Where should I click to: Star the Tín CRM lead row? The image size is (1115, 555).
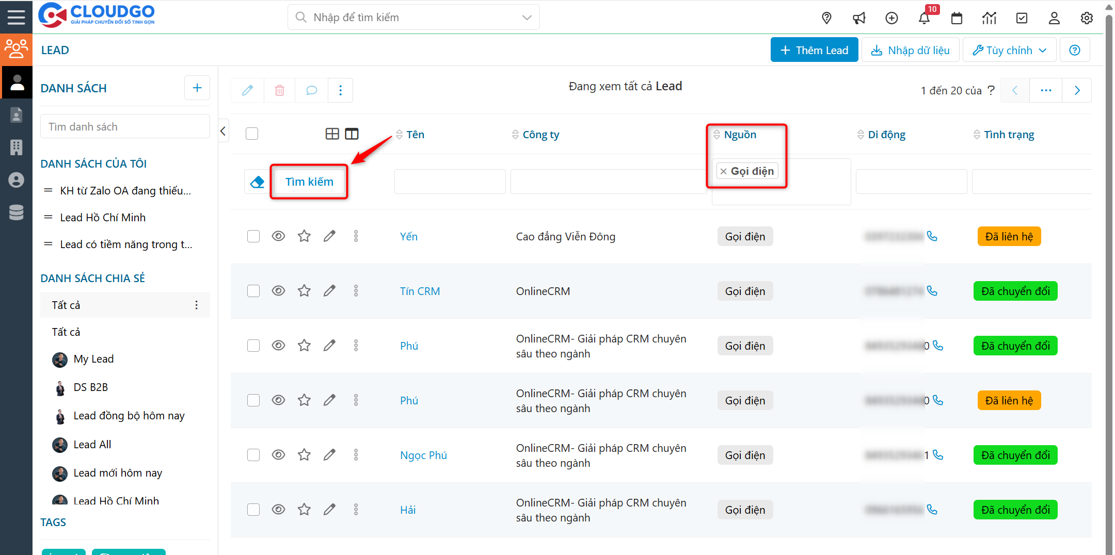click(x=304, y=291)
